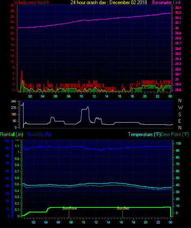Click the Temperature (°F) legend label
The height and width of the screenshot is (228, 191).
(x=144, y=134)
